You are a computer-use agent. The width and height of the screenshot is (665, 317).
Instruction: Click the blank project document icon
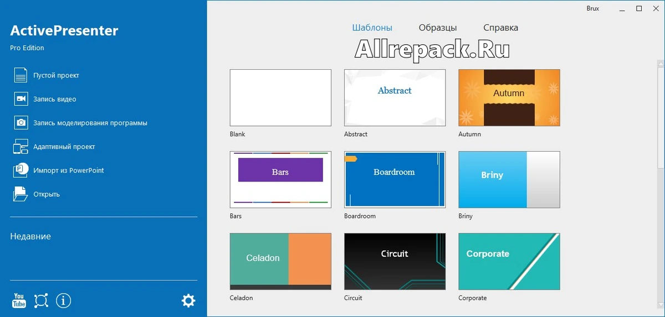21,75
